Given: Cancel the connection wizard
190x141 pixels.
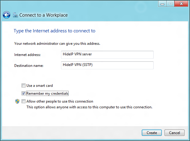Looking at the screenshot, I should tap(175, 133).
